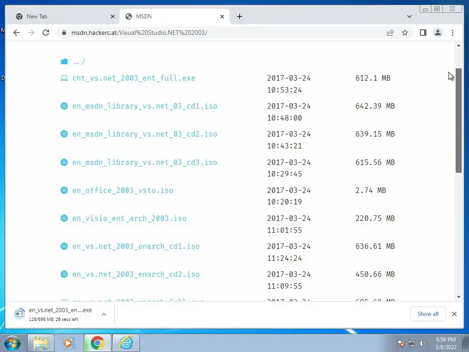This screenshot has height=352, width=469.
Task: Select the 2.74 MB size text
Action: [371, 190]
